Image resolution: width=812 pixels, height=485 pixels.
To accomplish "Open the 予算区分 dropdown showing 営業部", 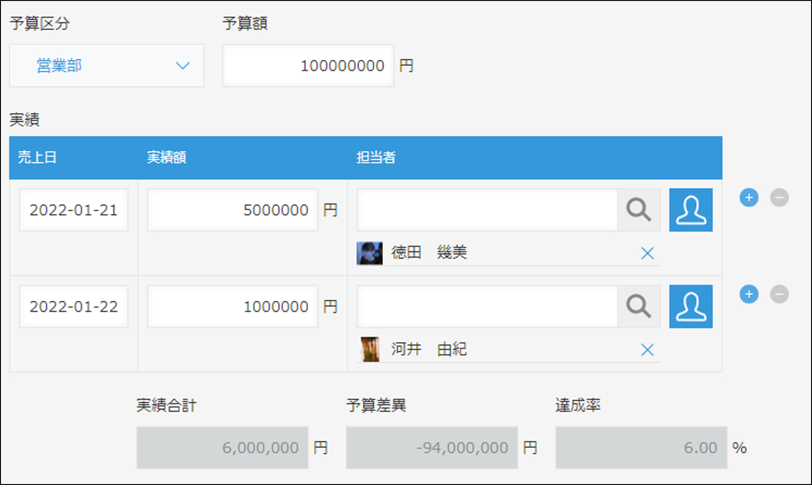I will point(106,66).
